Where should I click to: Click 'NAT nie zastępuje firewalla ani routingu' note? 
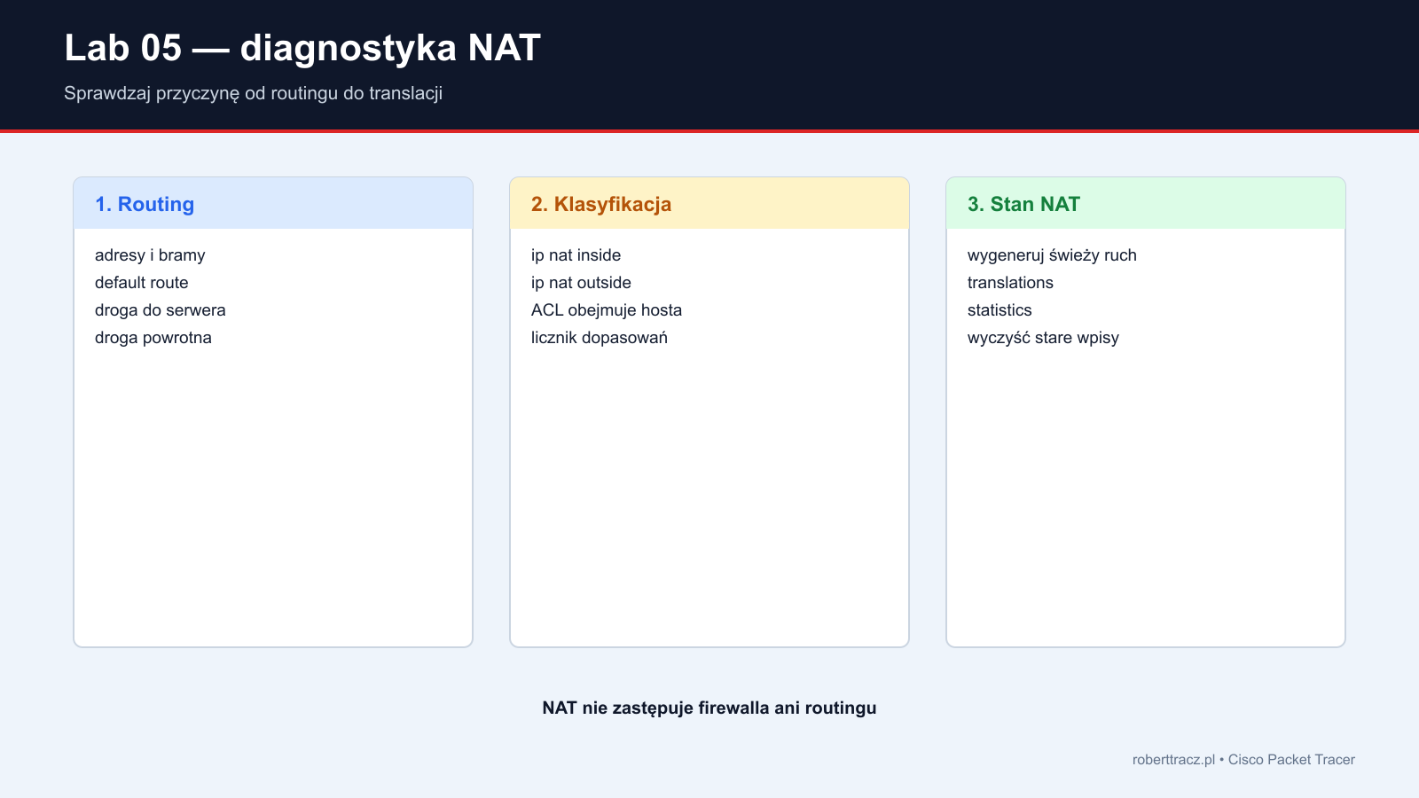pos(709,708)
